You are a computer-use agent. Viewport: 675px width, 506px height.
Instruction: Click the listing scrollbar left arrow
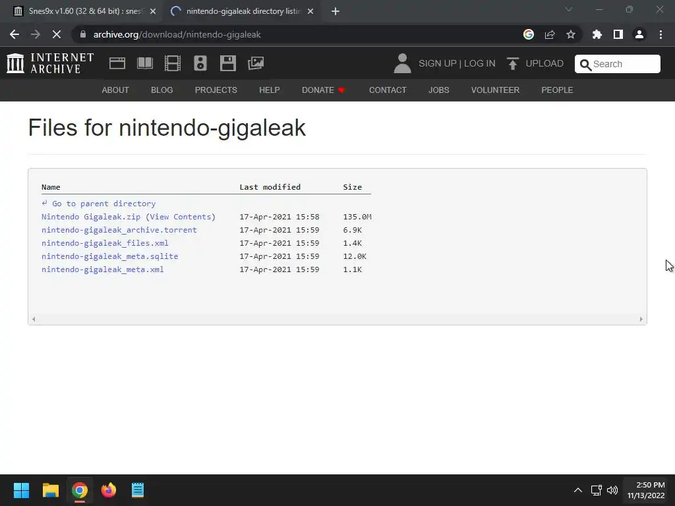34,320
